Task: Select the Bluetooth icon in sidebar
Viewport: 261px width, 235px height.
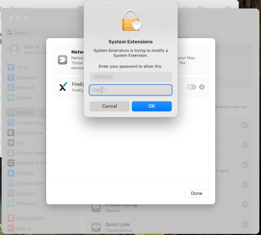Action: click(x=11, y=77)
